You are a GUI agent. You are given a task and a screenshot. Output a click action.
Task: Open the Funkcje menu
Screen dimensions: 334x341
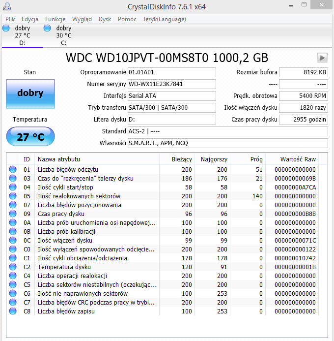pos(56,19)
